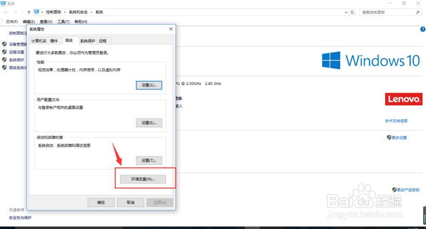The width and height of the screenshot is (426, 229).
Task: Click the disabled 应用(A) button
Action: [x=160, y=202]
